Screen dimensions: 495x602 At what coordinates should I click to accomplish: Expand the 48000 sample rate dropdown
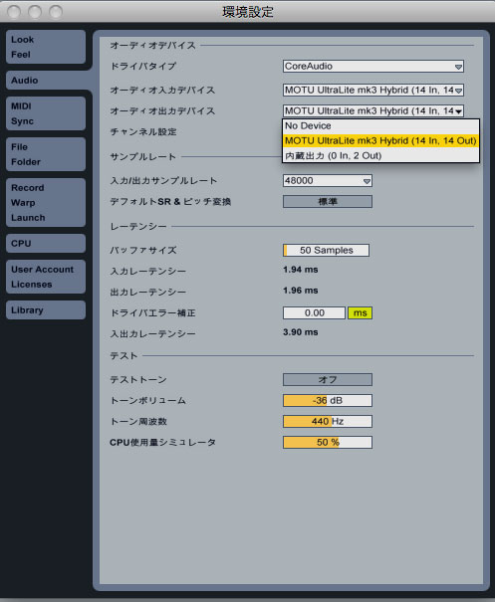(328, 180)
